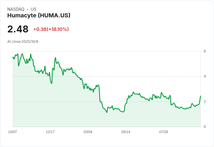
Task: Click the sharp drop after 03/04 on chart
Action: [100, 94]
